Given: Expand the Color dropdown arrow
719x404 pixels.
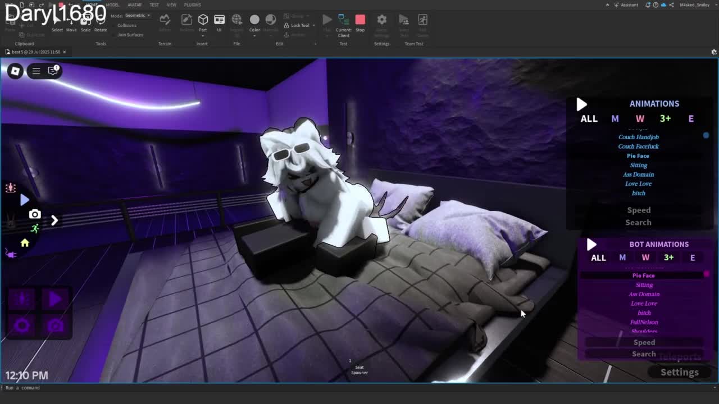Looking at the screenshot, I should [254, 36].
